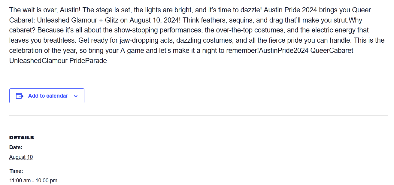Image resolution: width=394 pixels, height=185 pixels.
Task: Expand the Add to calendar chevron
Action: pos(76,96)
